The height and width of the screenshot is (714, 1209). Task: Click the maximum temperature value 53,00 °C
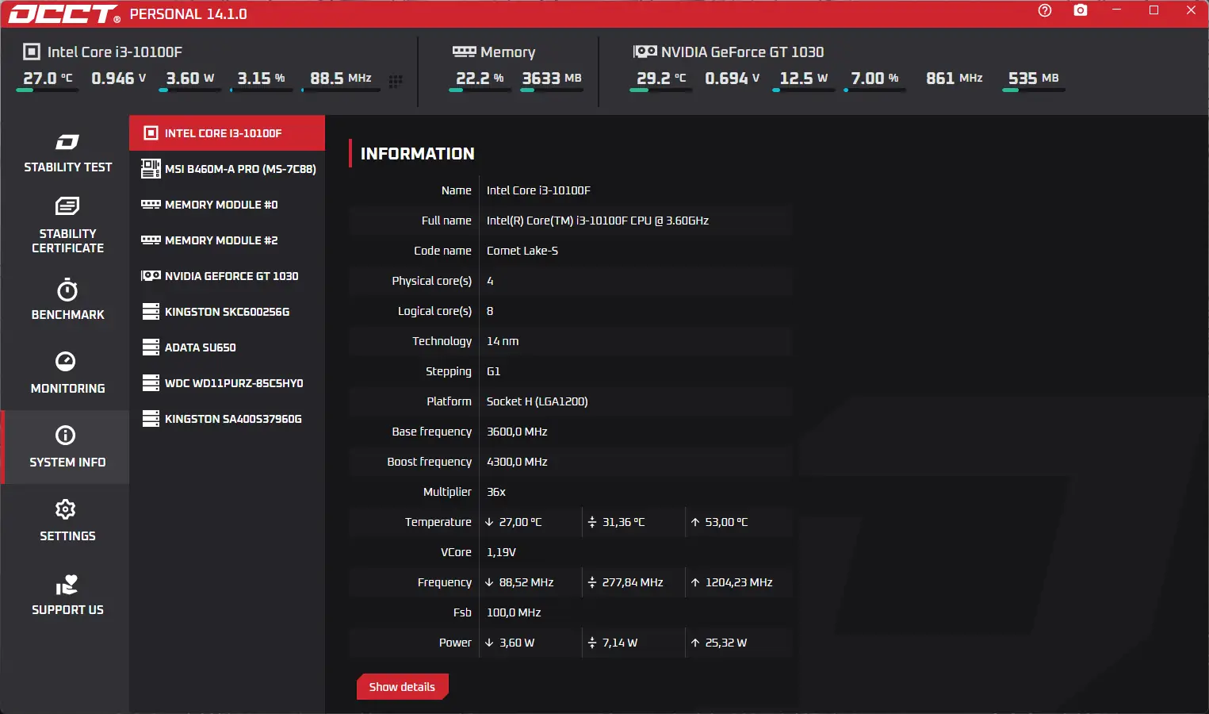[726, 522]
